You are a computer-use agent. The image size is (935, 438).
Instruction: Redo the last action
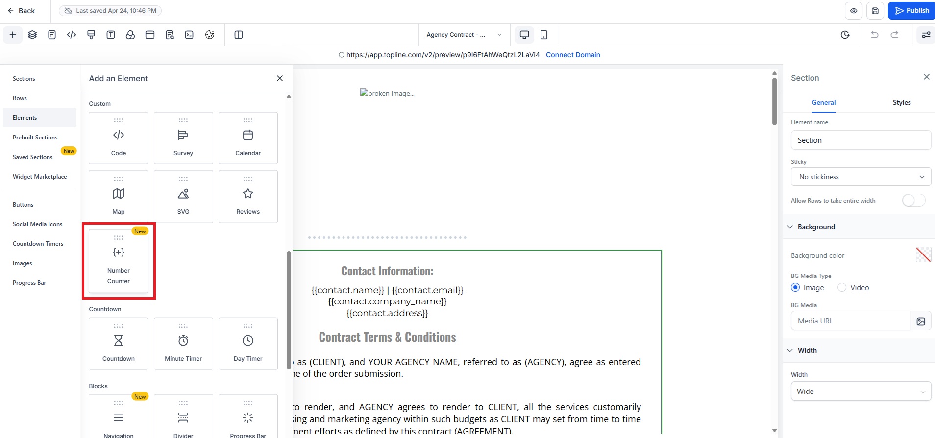pos(894,35)
